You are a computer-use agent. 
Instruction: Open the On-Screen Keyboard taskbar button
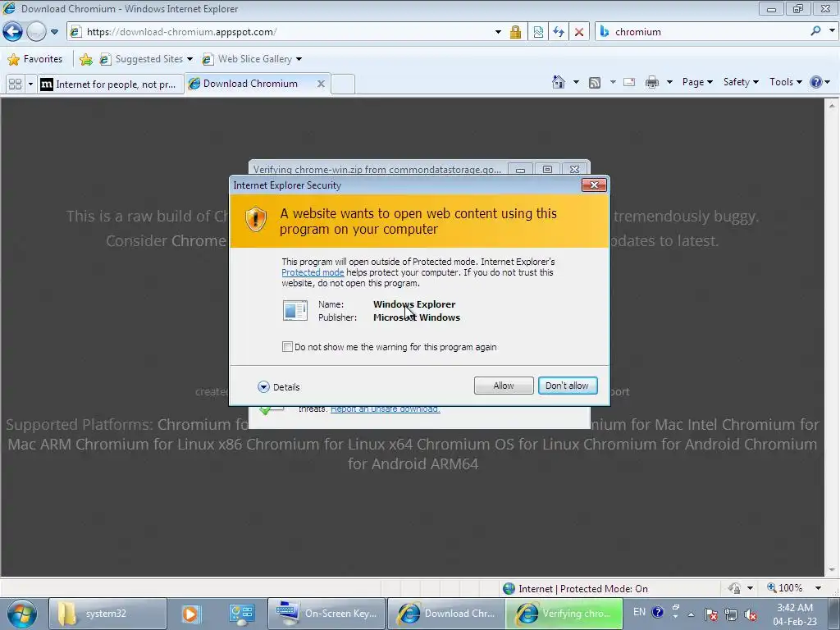coord(326,614)
